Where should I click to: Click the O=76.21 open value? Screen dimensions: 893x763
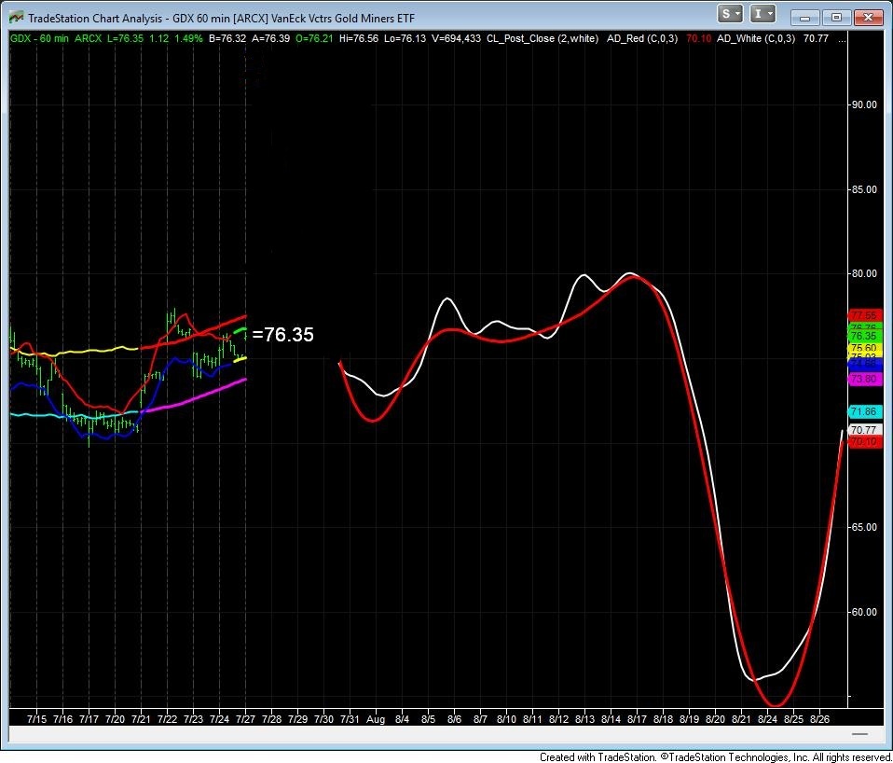(x=314, y=39)
